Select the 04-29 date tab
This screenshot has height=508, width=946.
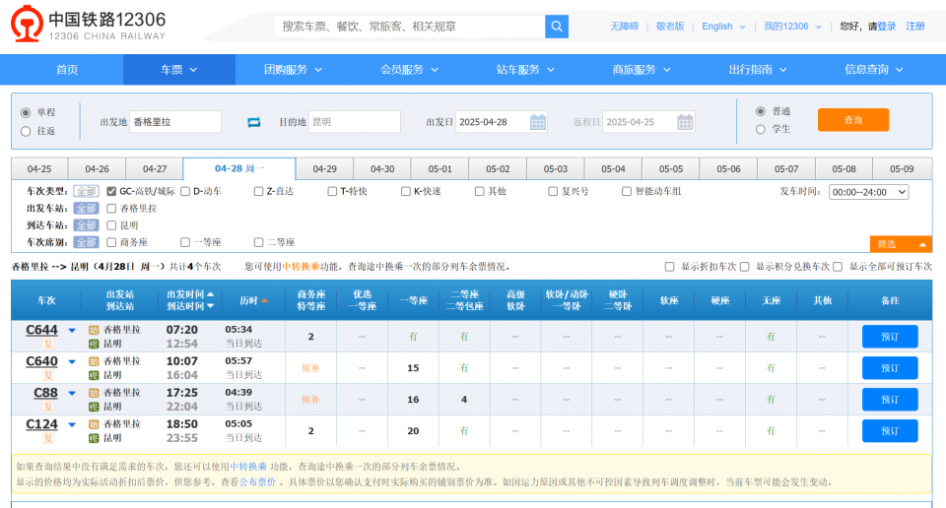point(324,168)
